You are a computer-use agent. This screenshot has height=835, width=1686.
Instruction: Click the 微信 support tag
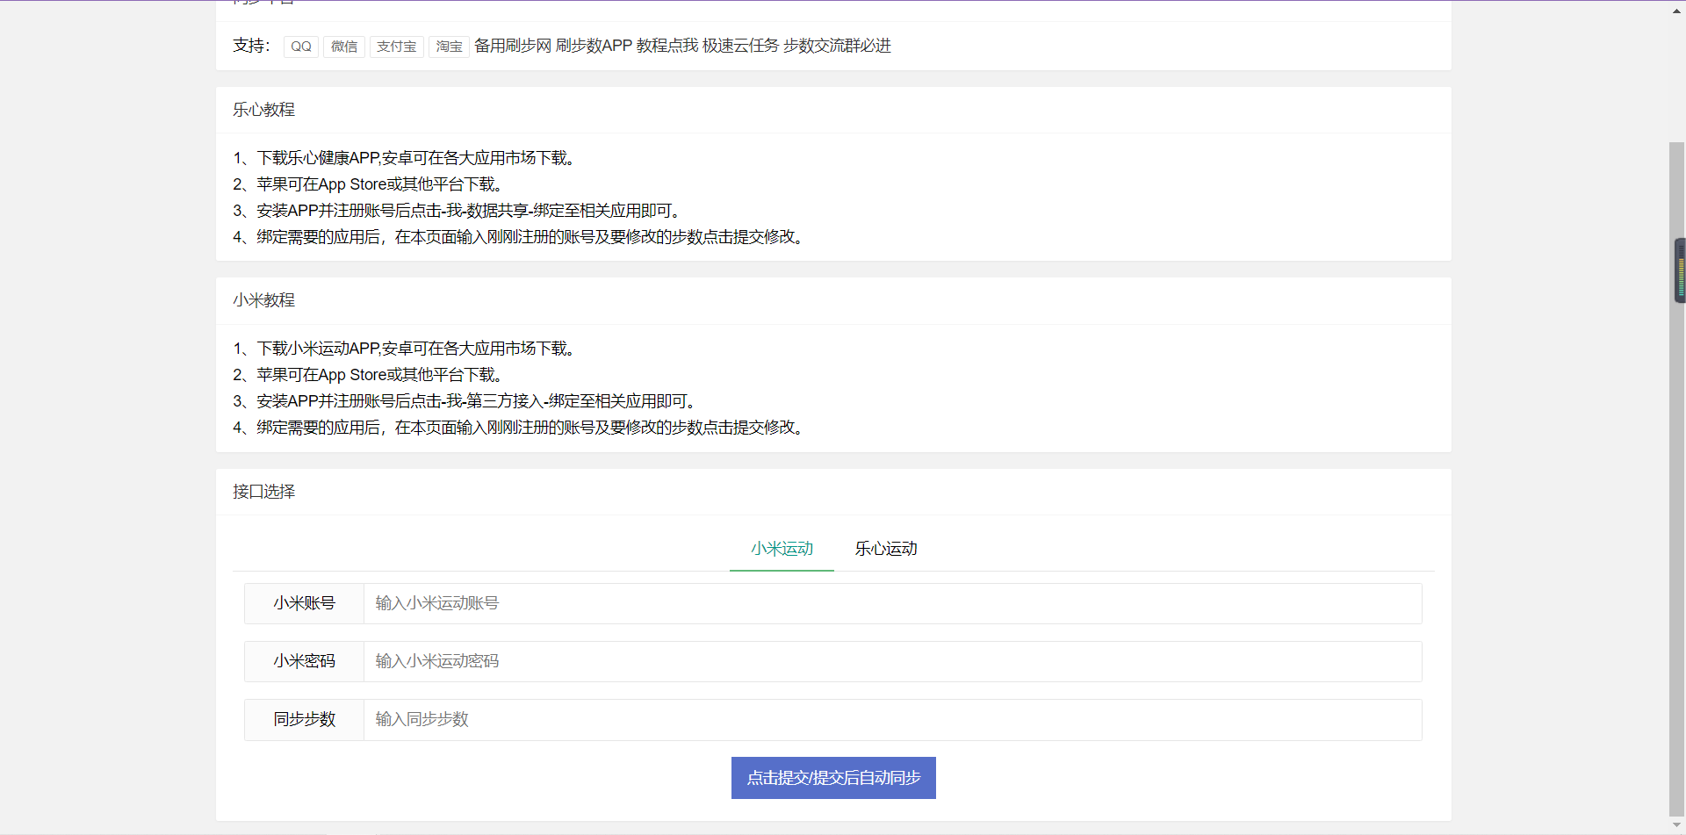pyautogui.click(x=344, y=47)
